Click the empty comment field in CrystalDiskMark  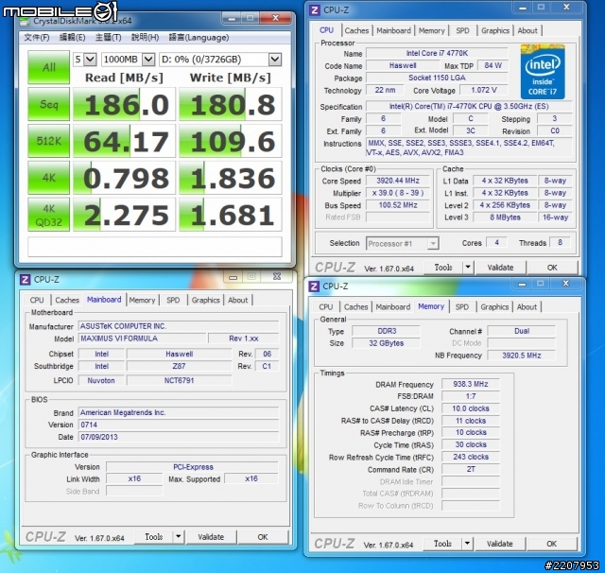(155, 246)
